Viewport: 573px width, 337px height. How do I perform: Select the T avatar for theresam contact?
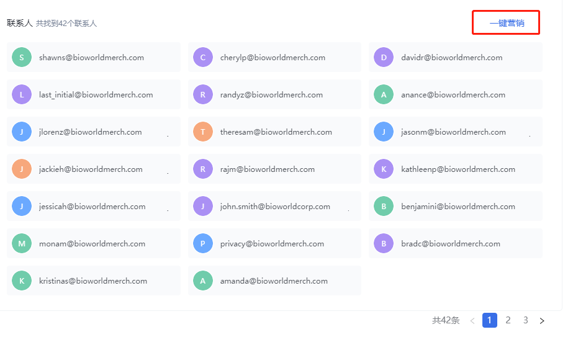(203, 132)
